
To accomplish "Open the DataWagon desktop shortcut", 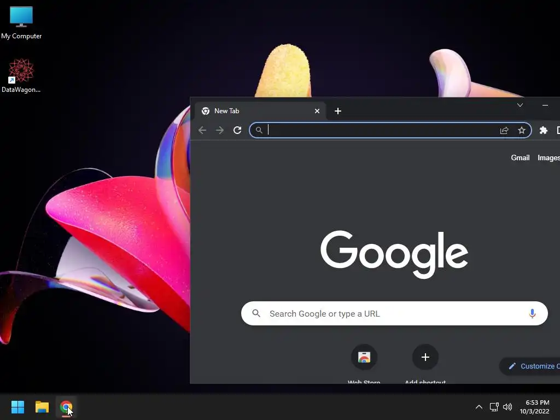I will click(21, 75).
